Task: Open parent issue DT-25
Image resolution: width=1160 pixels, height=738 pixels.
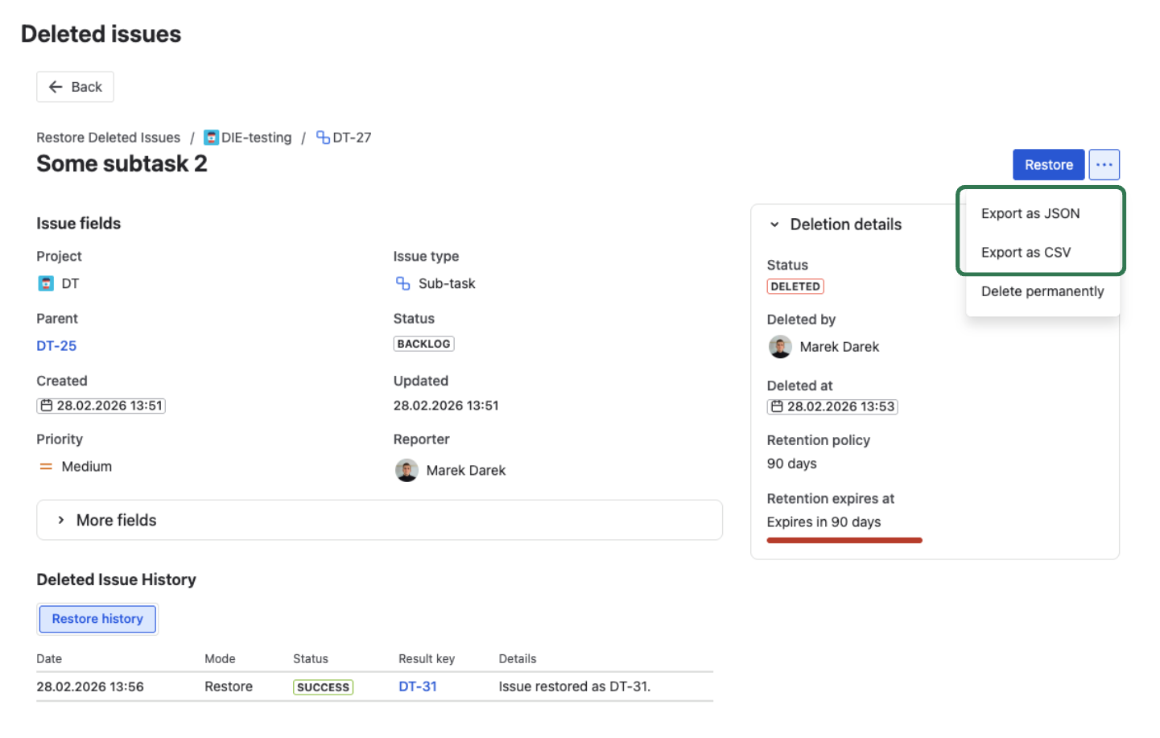Action: [x=56, y=345]
